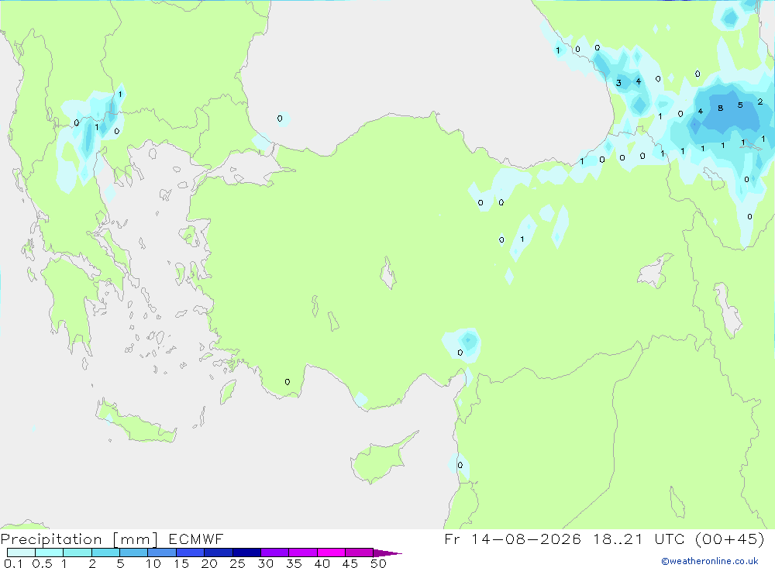Select the 15–20 mm legend swatch

pos(191,553)
